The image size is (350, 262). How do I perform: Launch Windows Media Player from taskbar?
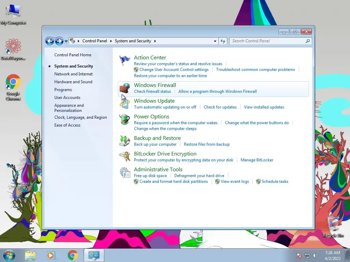tap(51, 255)
